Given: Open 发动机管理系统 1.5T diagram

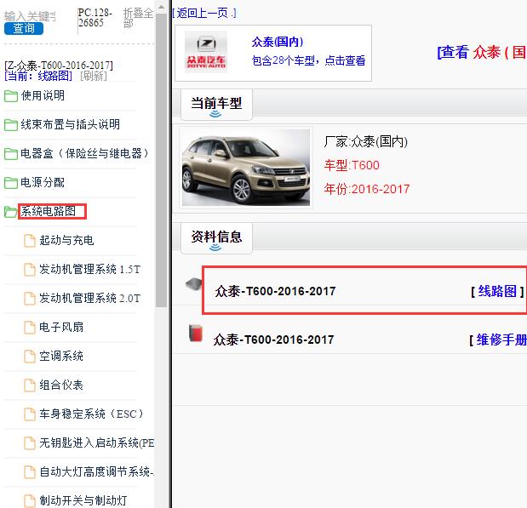Looking at the screenshot, I should pyautogui.click(x=89, y=269).
